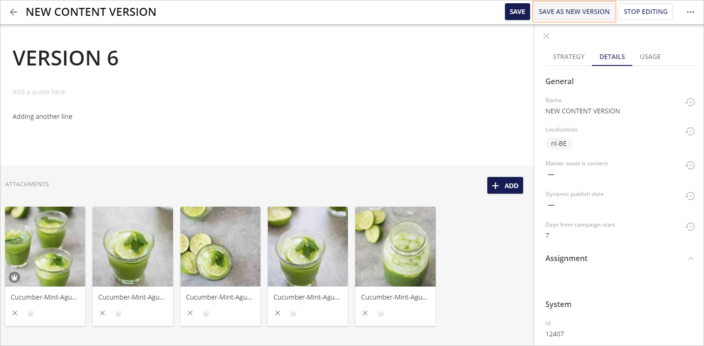Open history for Dynamic publish date

(690, 196)
